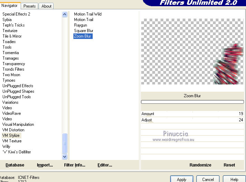Open the Editor... button

105,165
